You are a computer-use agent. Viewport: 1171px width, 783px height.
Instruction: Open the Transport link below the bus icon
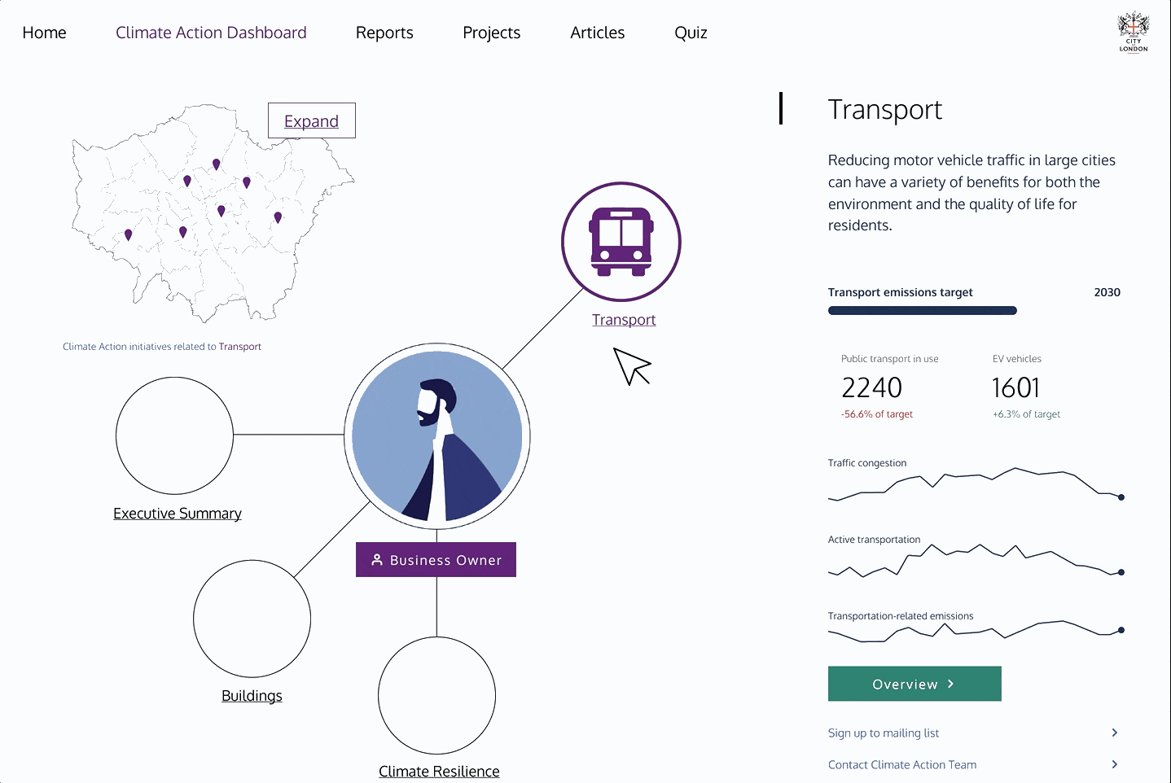point(623,319)
